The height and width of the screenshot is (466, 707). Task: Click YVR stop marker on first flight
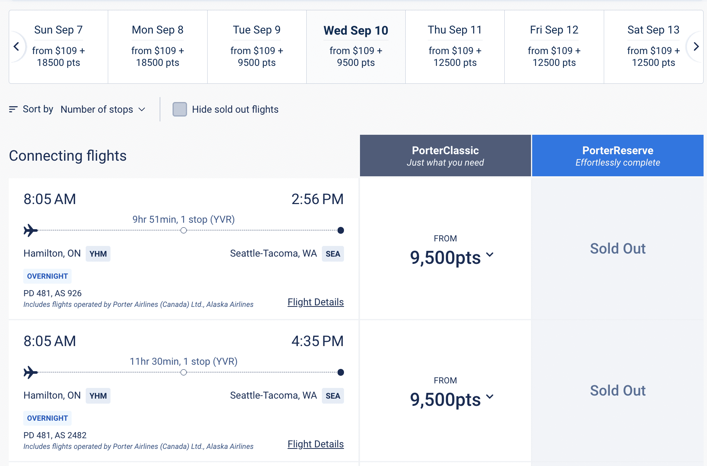coord(184,230)
